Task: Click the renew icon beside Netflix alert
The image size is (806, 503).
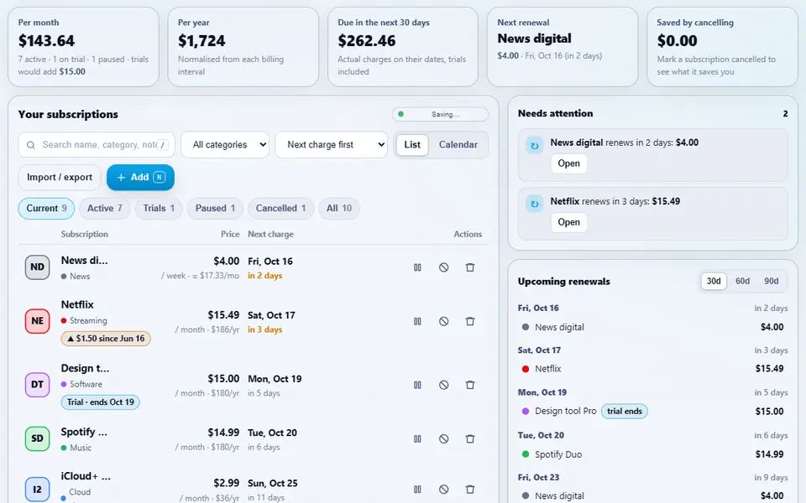Action: (x=534, y=204)
